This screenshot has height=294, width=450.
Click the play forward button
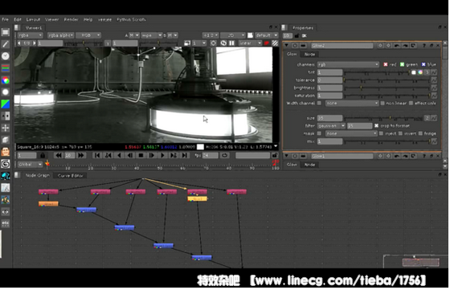tap(162, 156)
